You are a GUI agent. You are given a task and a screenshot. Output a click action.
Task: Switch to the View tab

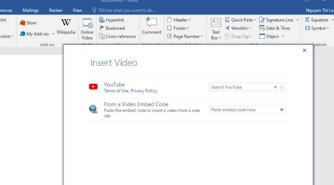[77, 10]
